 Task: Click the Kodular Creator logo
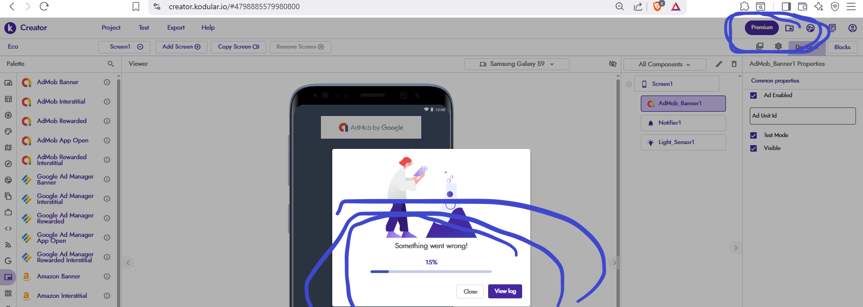(26, 28)
